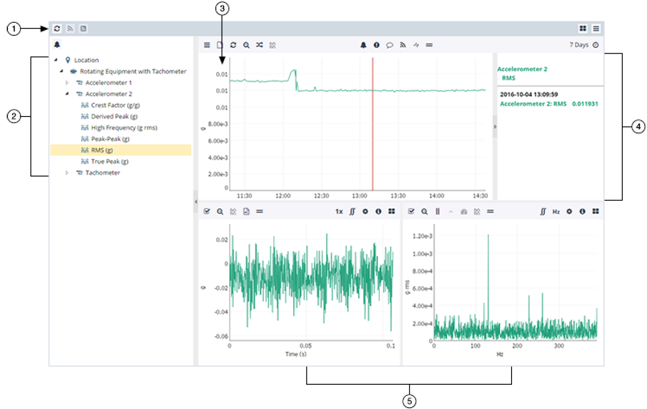Click the zoom magnifier in waveform toolbar
647x409 pixels.
(220, 211)
